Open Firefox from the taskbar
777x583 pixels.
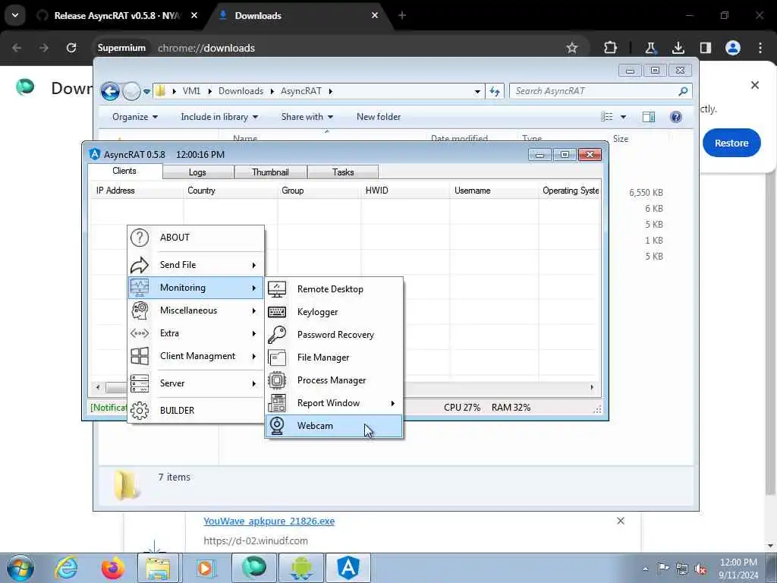tap(113, 568)
